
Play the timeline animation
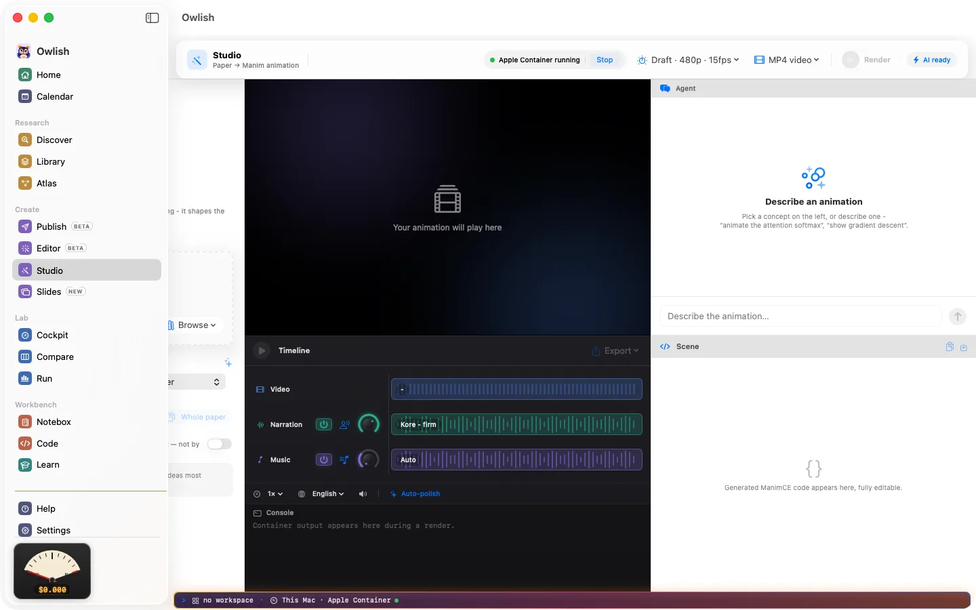click(262, 350)
